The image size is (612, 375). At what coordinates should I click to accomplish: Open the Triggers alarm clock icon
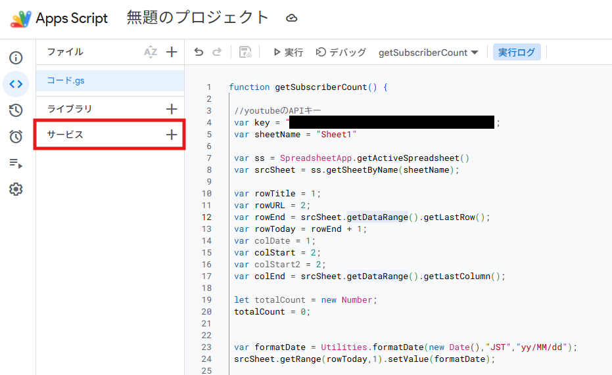pyautogui.click(x=16, y=137)
